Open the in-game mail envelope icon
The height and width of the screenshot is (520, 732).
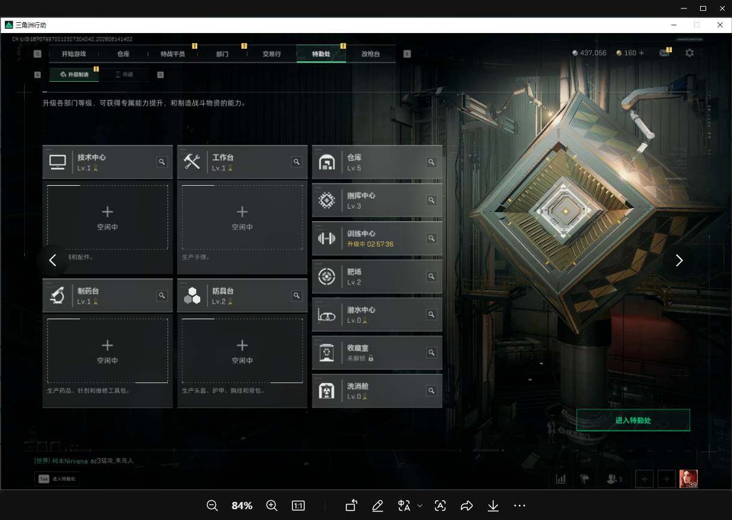click(x=664, y=53)
